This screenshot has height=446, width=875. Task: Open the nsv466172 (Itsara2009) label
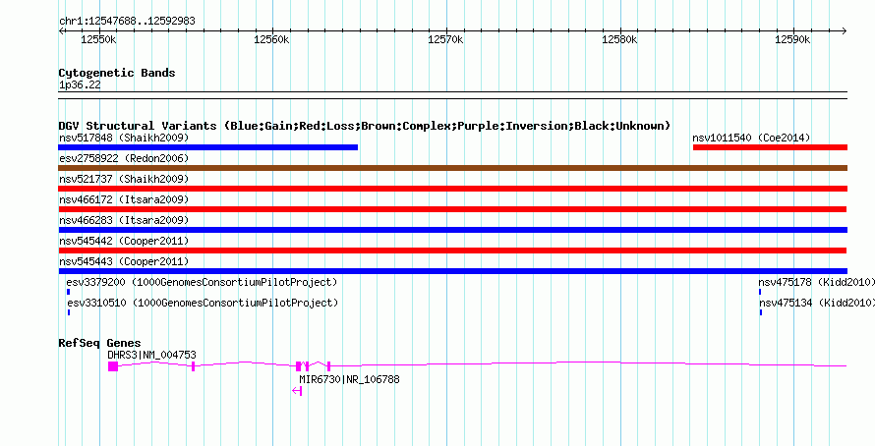(124, 199)
